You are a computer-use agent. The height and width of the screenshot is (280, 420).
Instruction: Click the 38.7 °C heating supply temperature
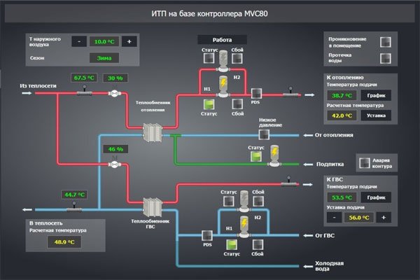(342, 95)
